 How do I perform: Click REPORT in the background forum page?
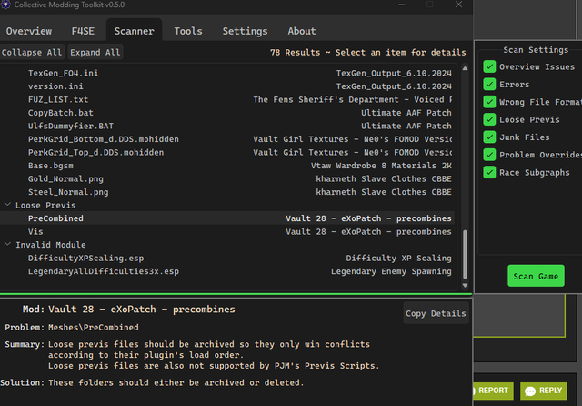(493, 391)
